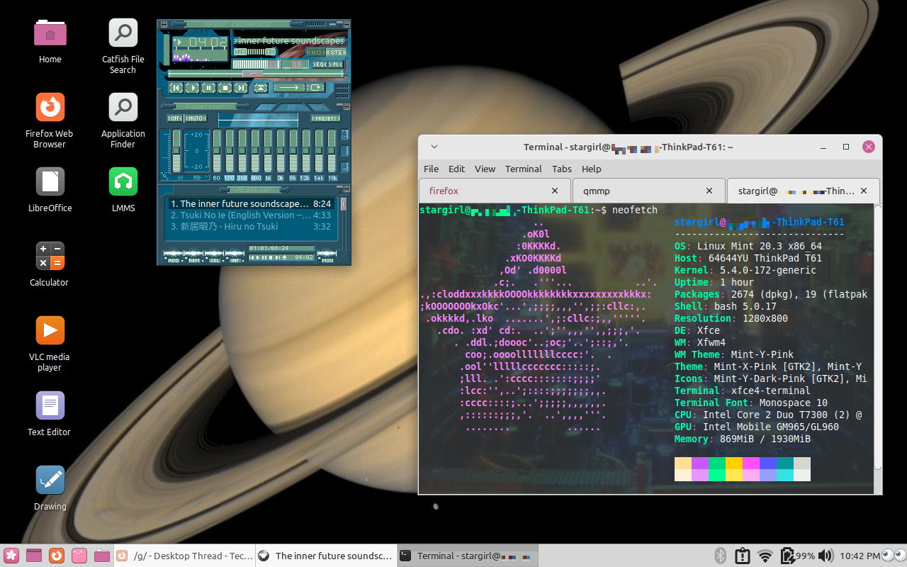The width and height of the screenshot is (907, 567).
Task: Open the Text Editor desktop icon
Action: coord(50,413)
